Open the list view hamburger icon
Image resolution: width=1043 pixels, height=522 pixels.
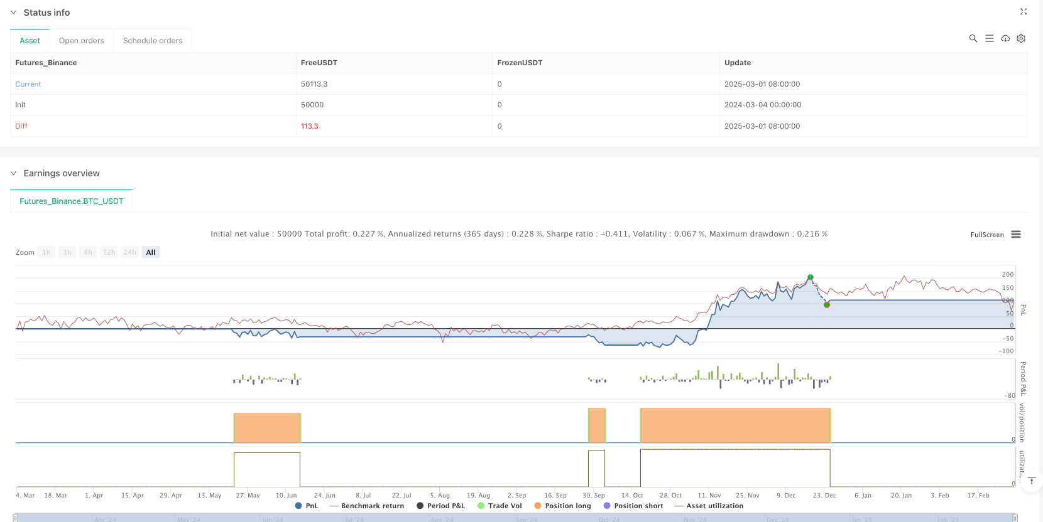tap(989, 38)
